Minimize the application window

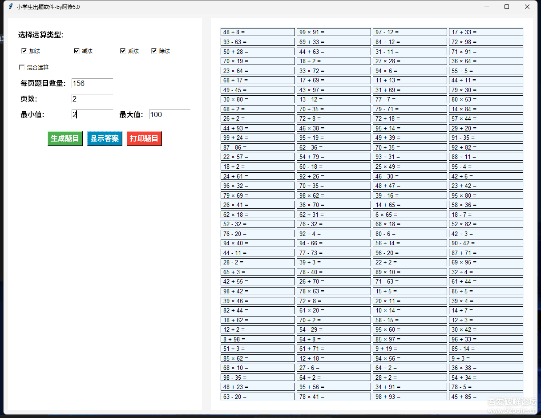click(486, 7)
